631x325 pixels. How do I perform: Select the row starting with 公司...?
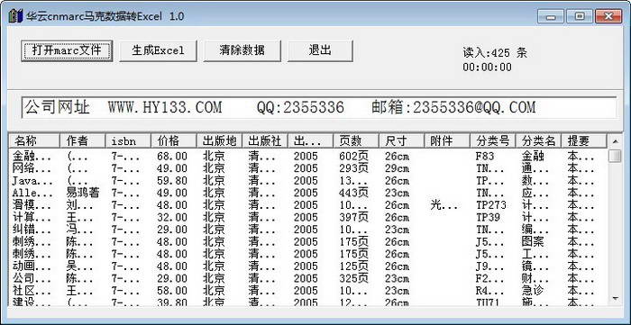click(x=308, y=278)
